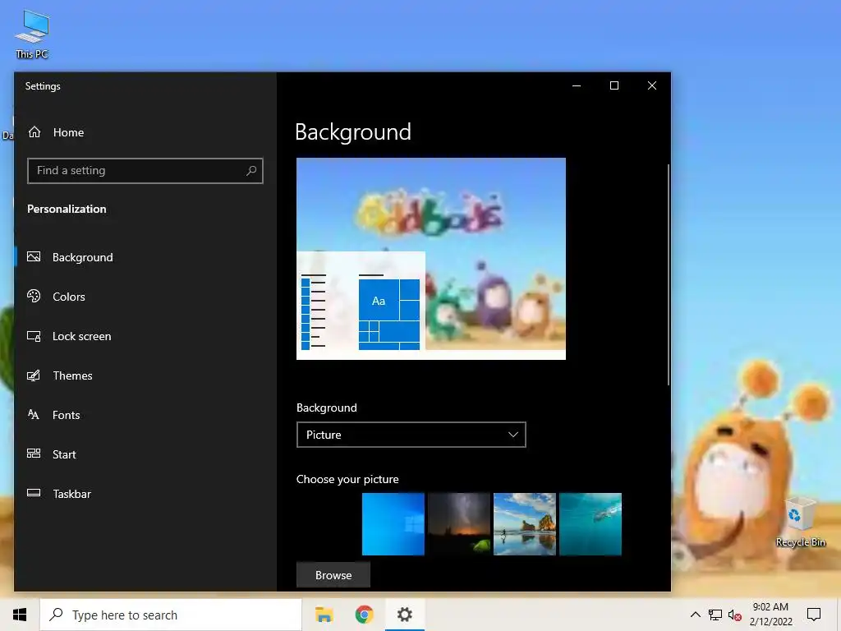Maximize the Settings window
The width and height of the screenshot is (841, 631).
tap(614, 85)
